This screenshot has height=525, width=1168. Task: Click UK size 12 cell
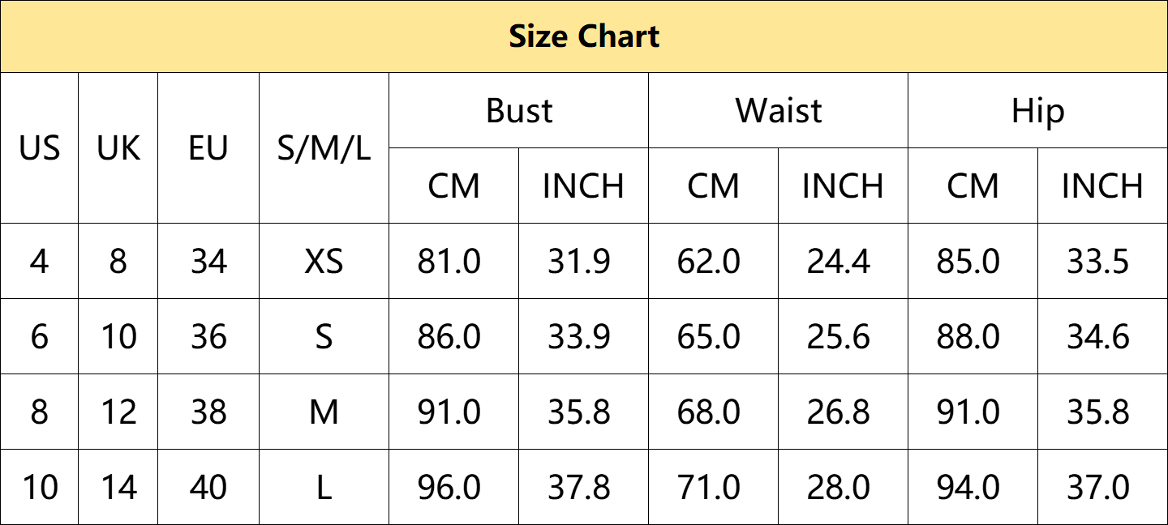118,412
